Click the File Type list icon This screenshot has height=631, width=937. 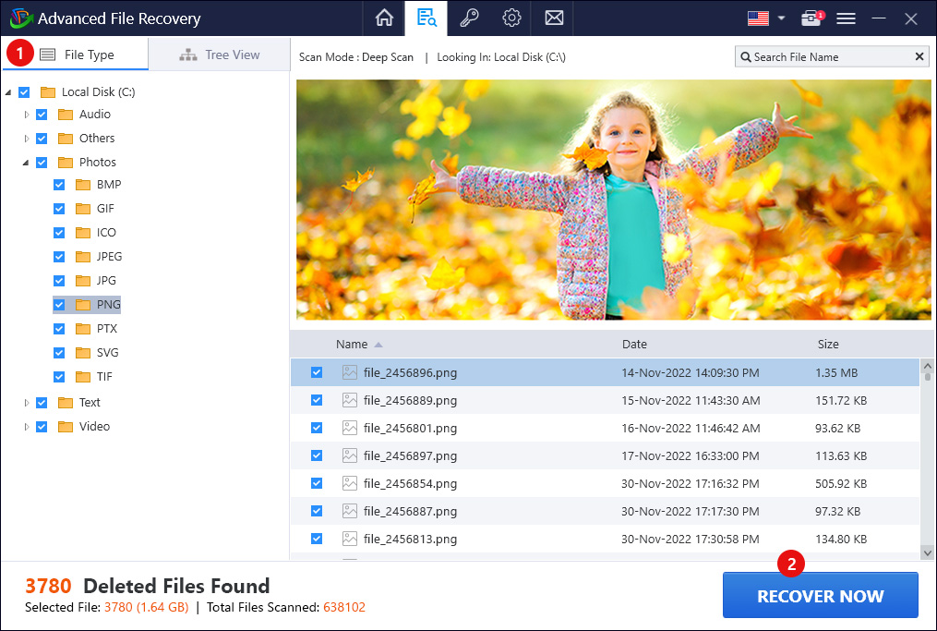point(47,55)
